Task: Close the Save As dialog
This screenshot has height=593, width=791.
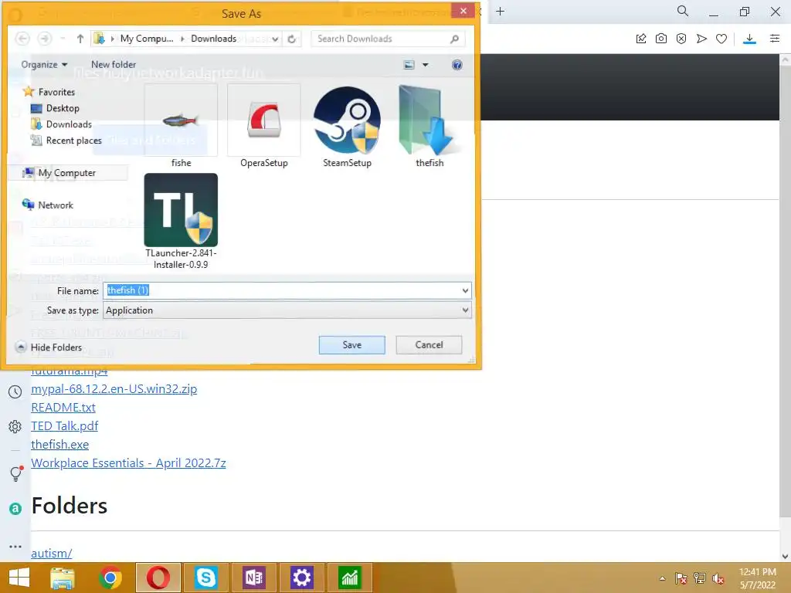Action: pyautogui.click(x=463, y=11)
